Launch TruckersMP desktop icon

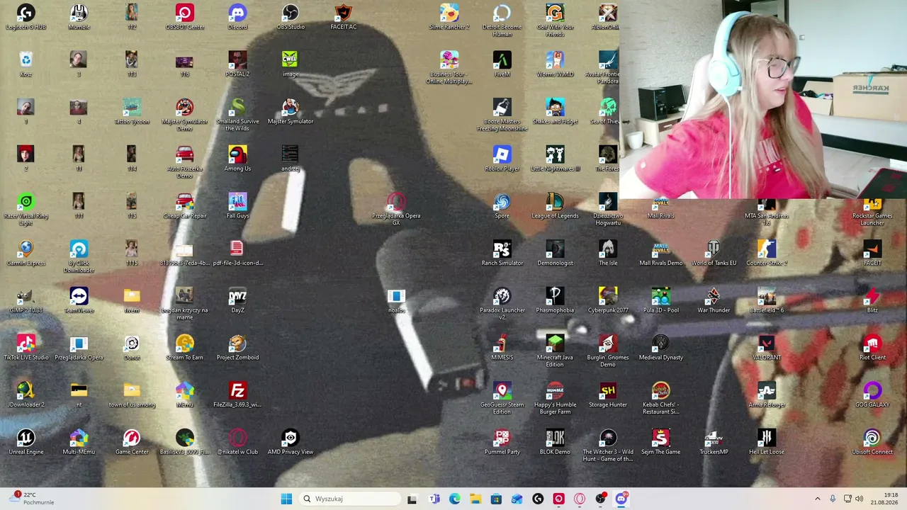click(x=714, y=442)
